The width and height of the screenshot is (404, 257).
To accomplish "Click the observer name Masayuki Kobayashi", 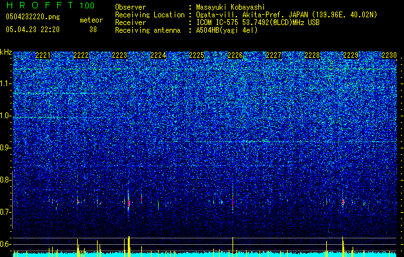I will tap(231, 7).
